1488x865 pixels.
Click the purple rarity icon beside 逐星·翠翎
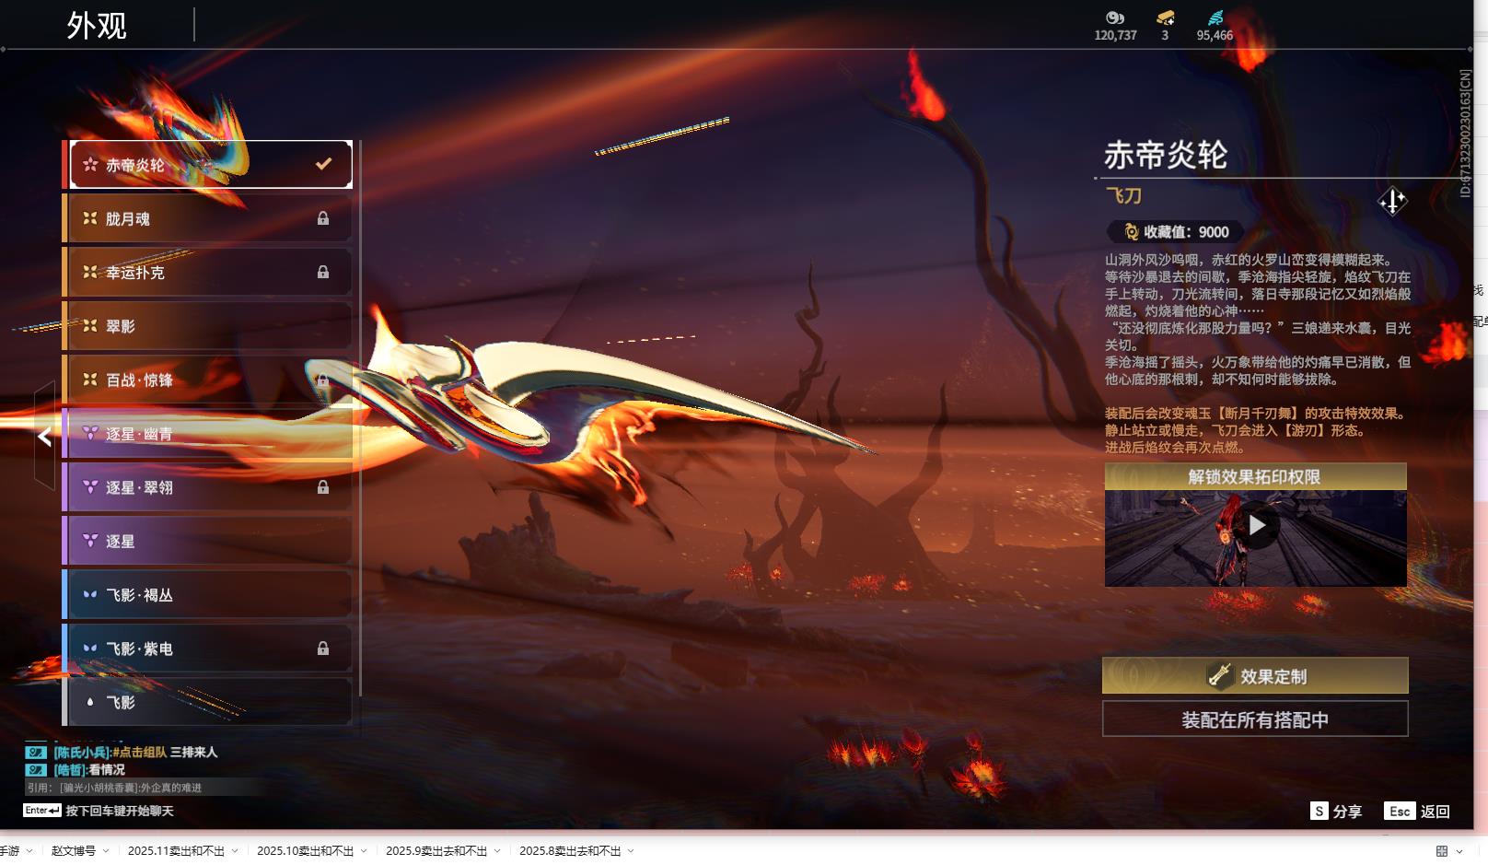click(90, 486)
